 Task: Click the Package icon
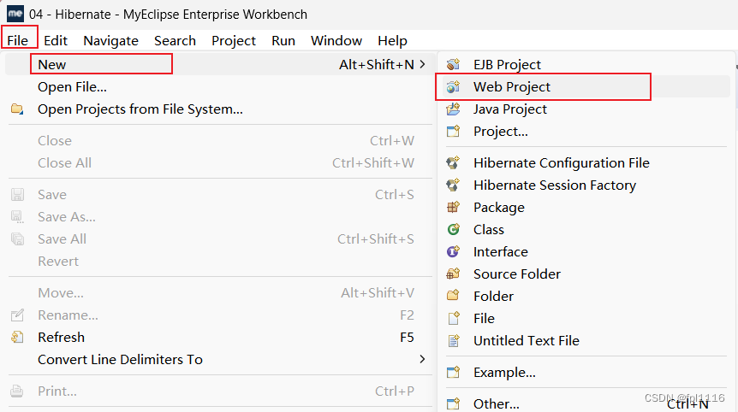453,207
